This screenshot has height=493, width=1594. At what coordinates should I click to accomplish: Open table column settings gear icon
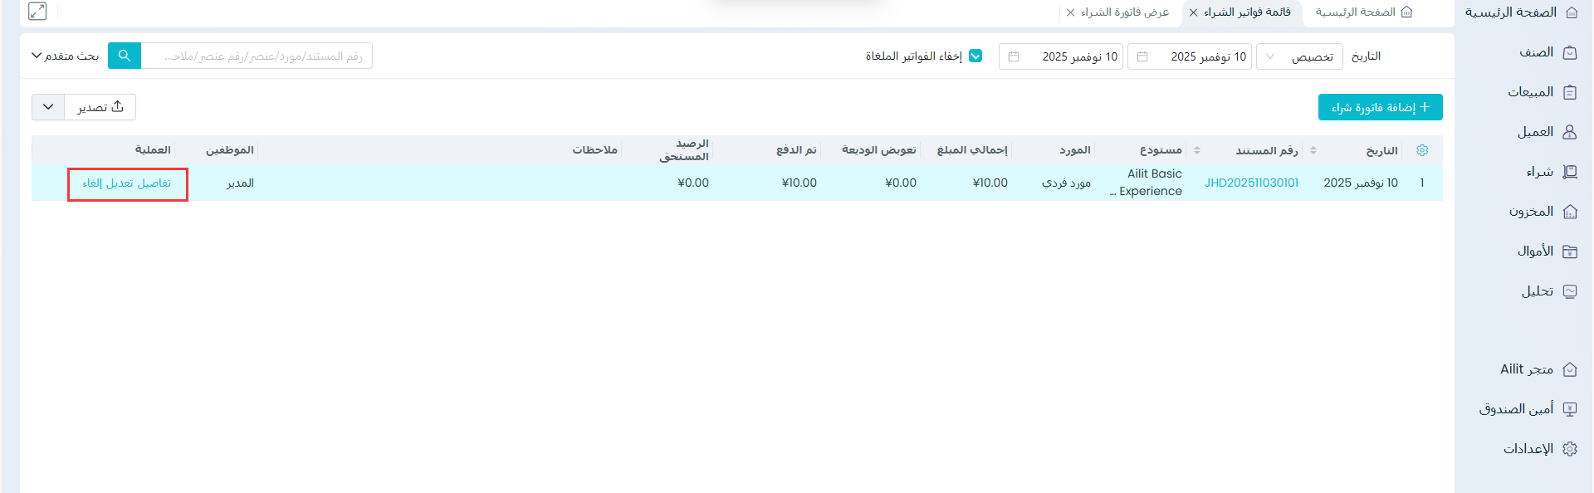pyautogui.click(x=1422, y=150)
